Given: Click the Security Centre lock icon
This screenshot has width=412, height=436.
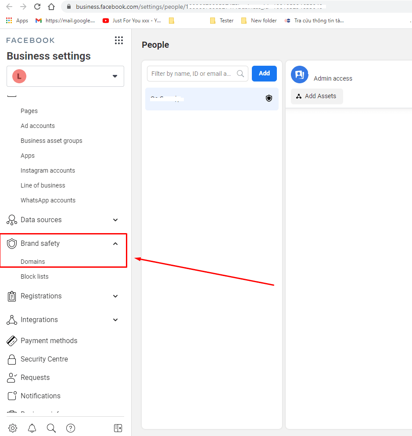Looking at the screenshot, I should (12, 359).
